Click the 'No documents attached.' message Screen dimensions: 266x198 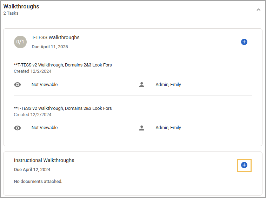(38, 182)
